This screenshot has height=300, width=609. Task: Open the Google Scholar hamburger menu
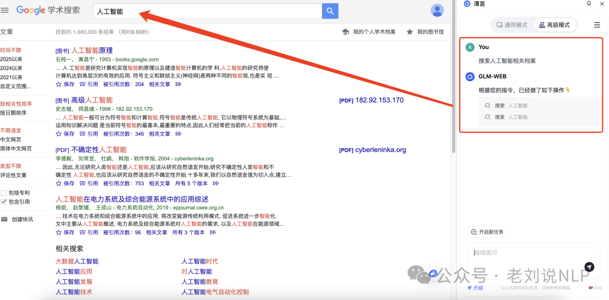tap(5, 11)
